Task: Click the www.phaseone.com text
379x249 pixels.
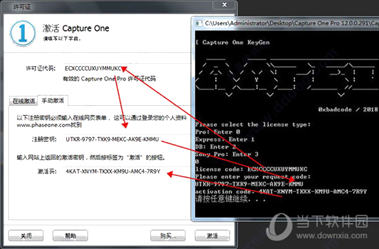Action: (x=43, y=125)
